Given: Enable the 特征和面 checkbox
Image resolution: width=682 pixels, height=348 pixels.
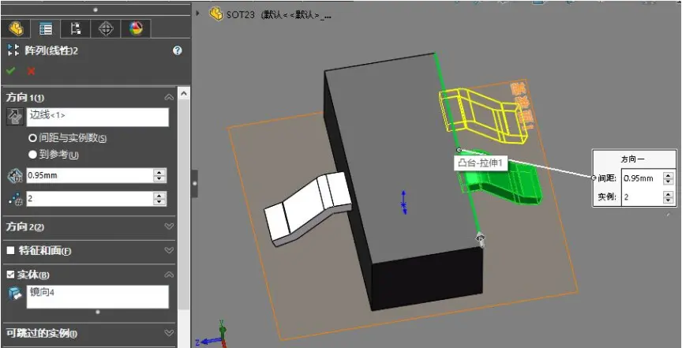Looking at the screenshot, I should 11,251.
